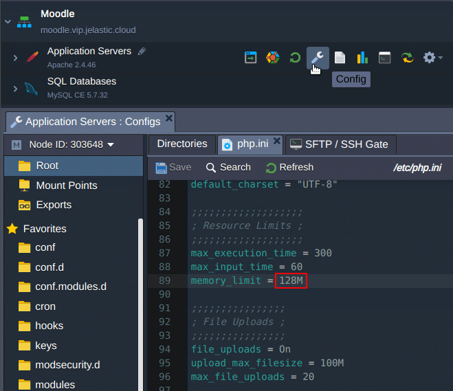453x391 pixels.
Task: Launch the Web SSH terminal icon
Action: 385,58
